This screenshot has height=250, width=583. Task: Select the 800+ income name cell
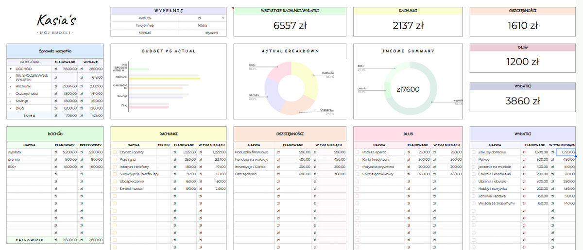coord(30,167)
